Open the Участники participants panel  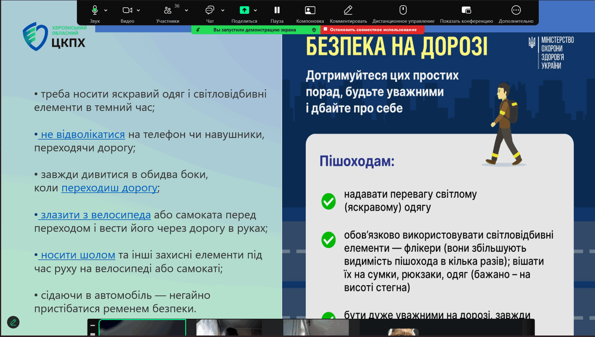pos(168,10)
